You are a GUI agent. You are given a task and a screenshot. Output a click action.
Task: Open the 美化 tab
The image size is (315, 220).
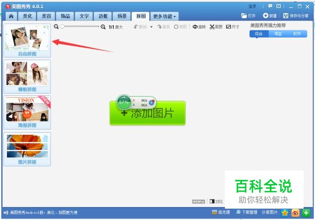click(x=27, y=16)
